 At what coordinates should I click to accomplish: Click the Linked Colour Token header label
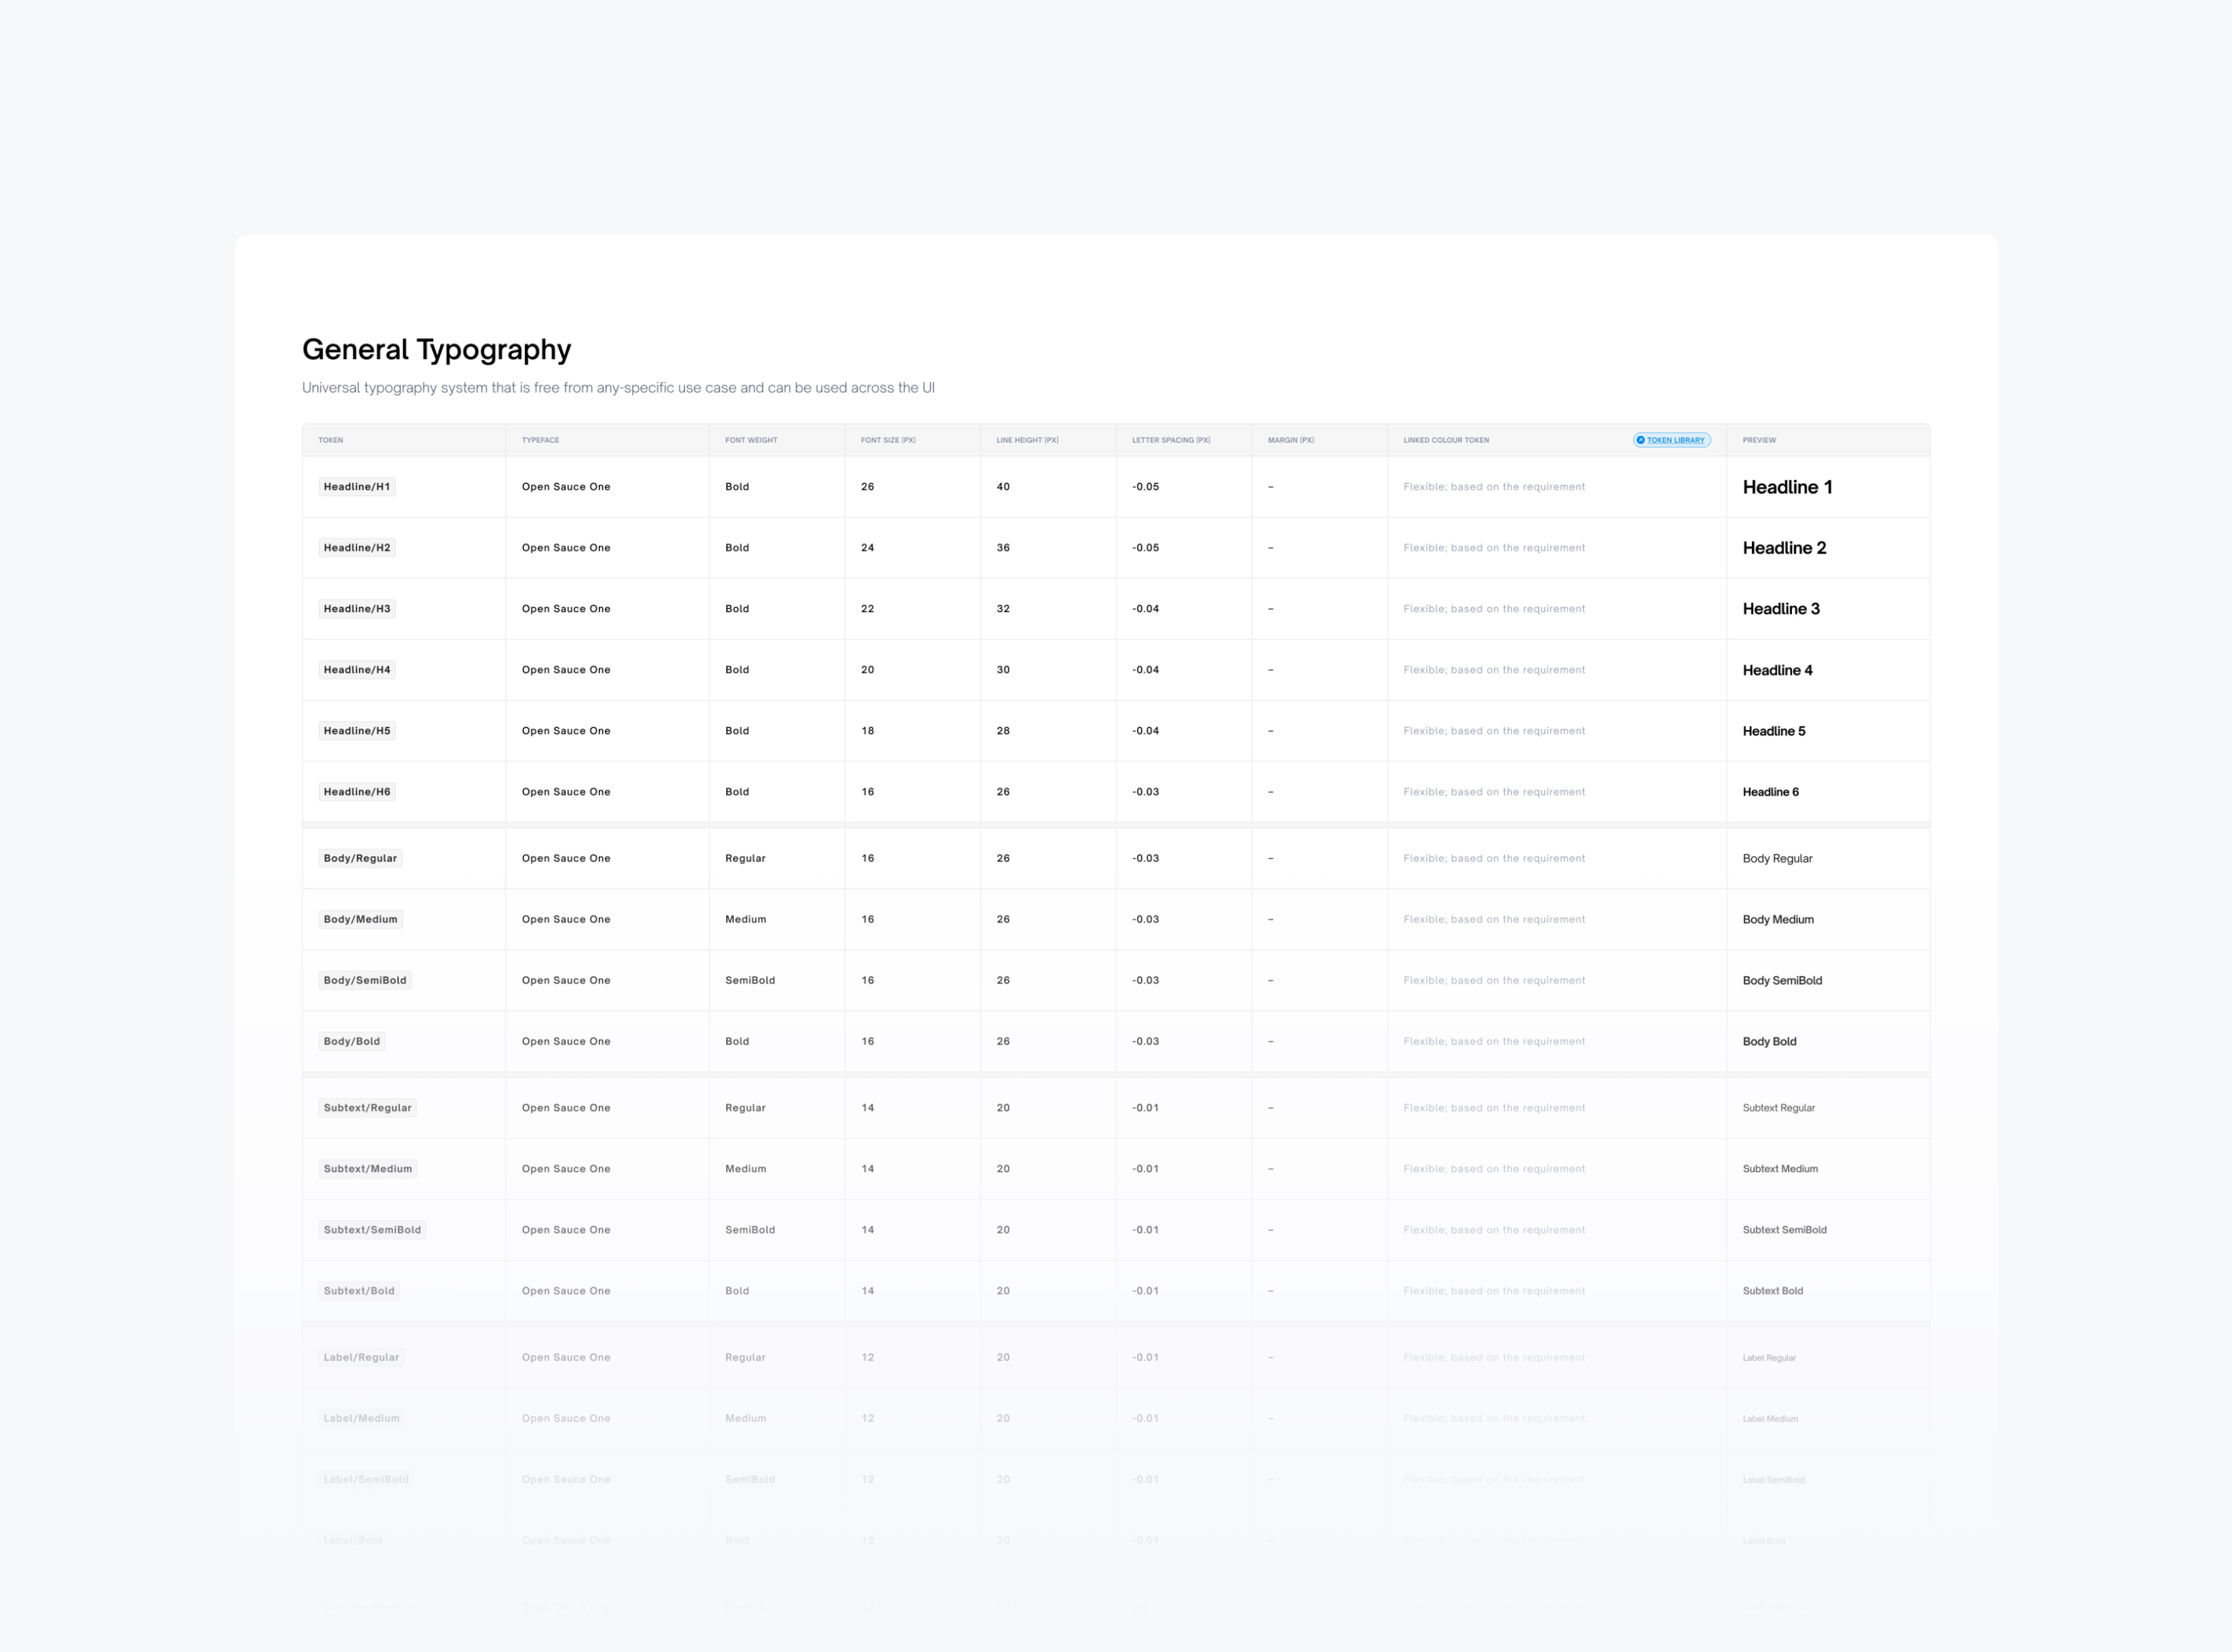(x=1446, y=440)
